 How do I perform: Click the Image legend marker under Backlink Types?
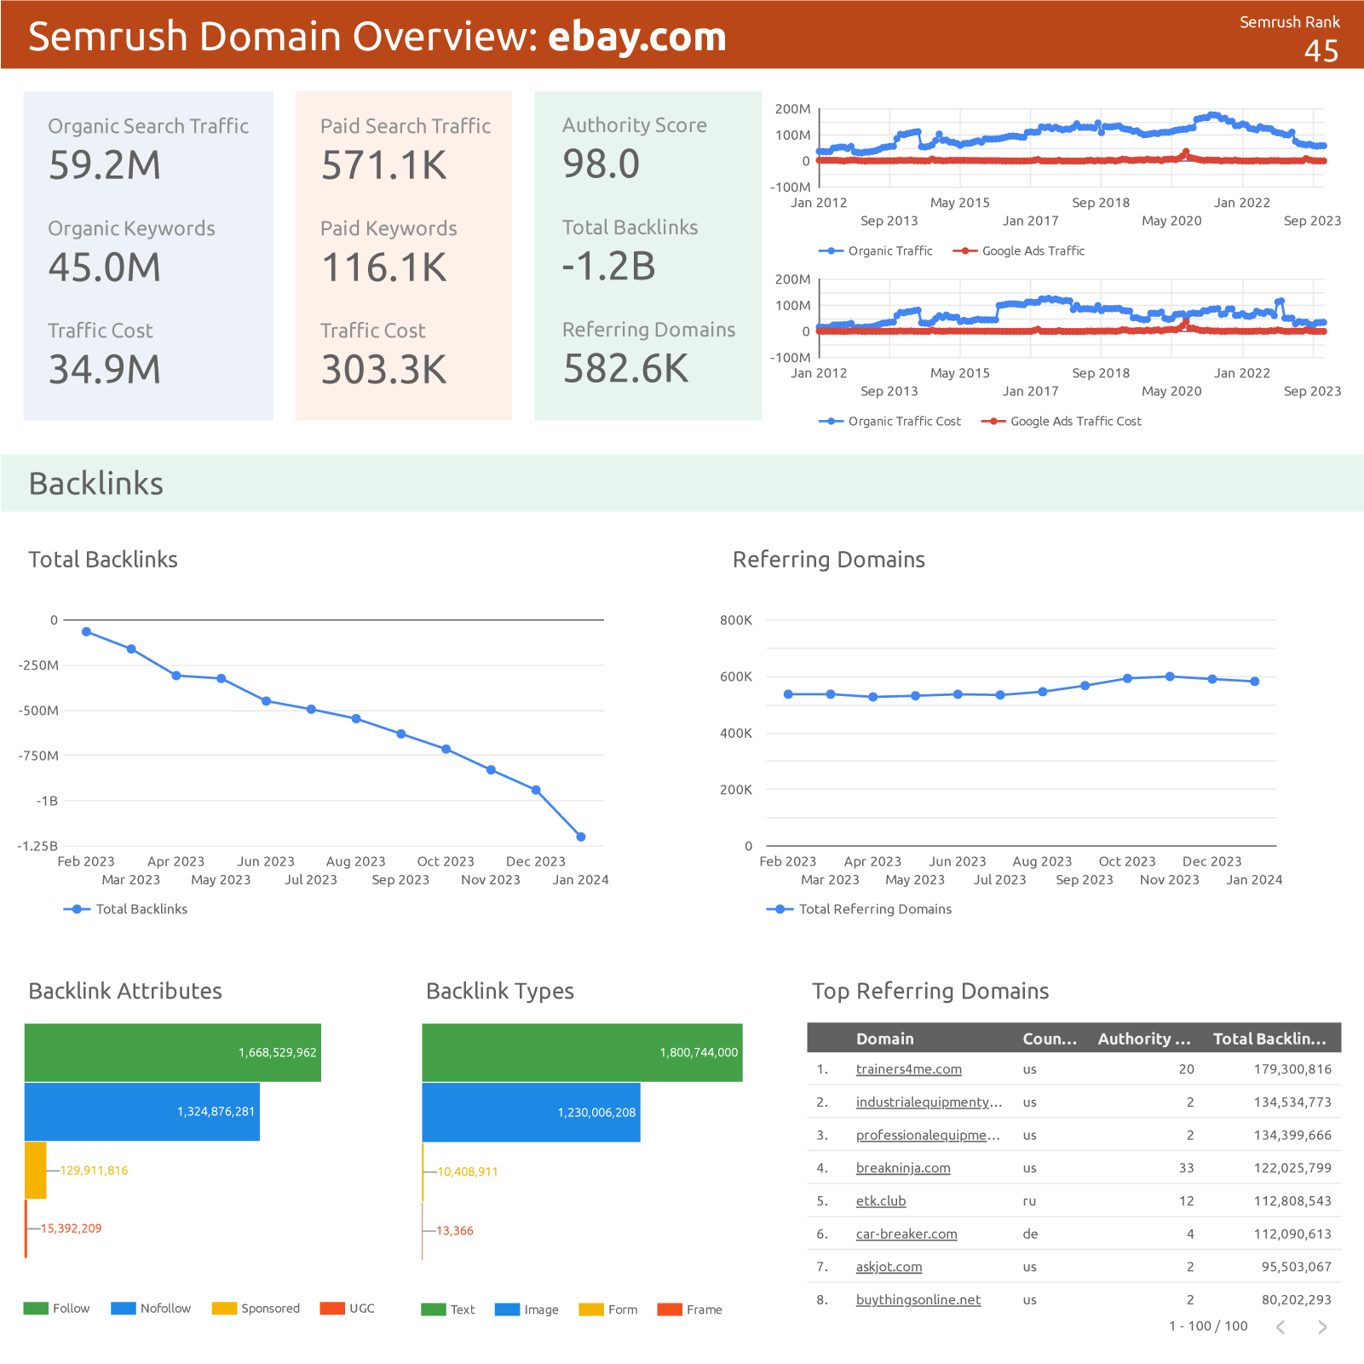507,1309
